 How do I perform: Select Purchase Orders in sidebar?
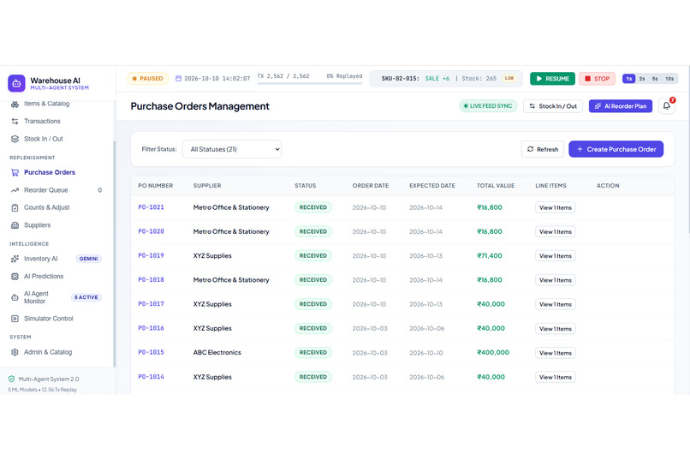50,172
